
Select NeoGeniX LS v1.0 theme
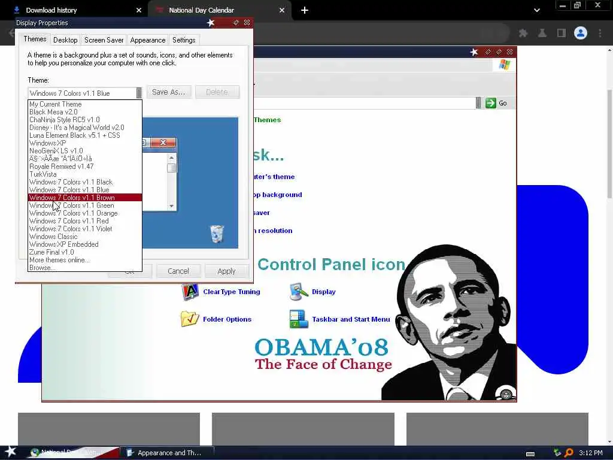(x=85, y=151)
